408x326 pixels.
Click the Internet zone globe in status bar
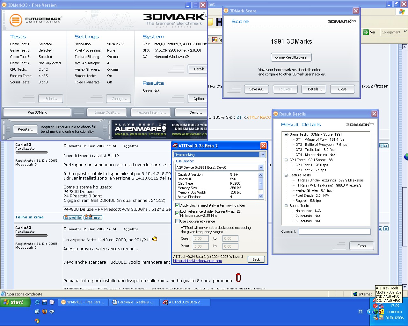coord(355,294)
